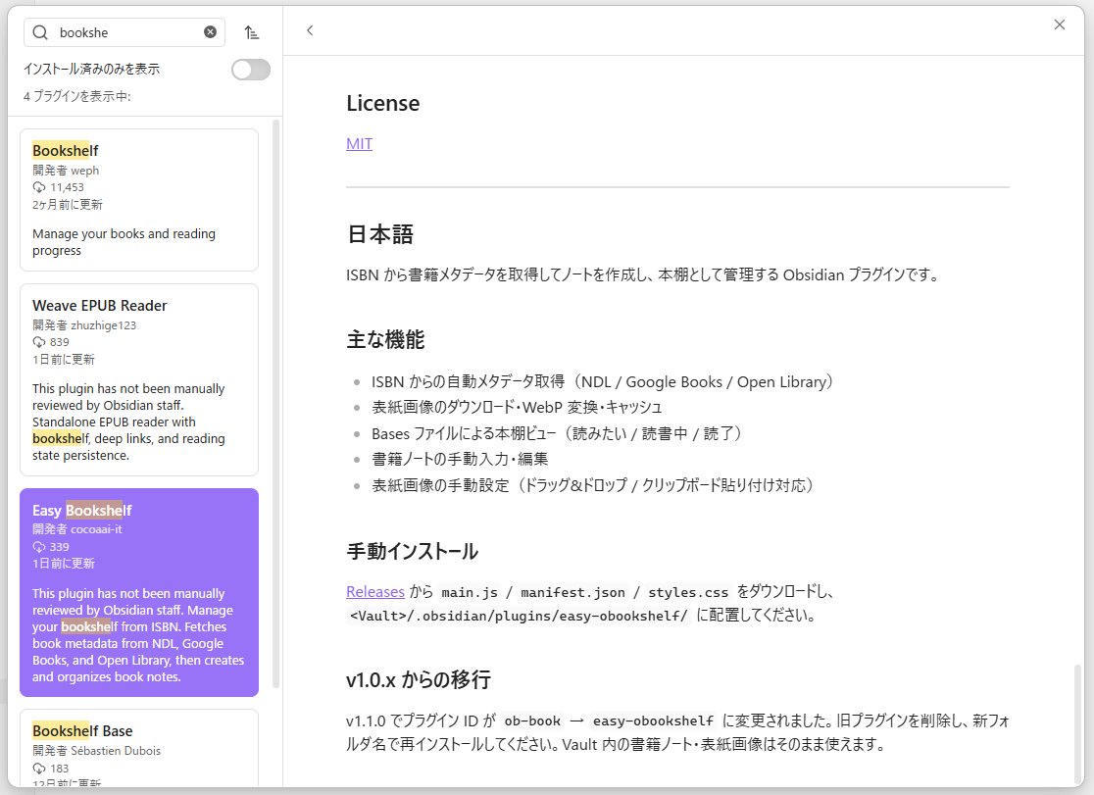Click the bullet starting 'Bases ファイルによる本棚ビュー'

[x=558, y=433]
